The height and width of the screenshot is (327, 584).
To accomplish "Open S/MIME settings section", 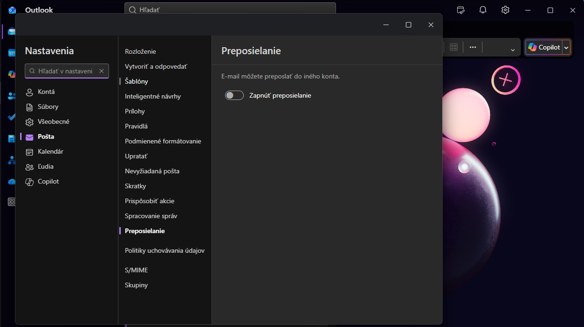I will point(136,270).
